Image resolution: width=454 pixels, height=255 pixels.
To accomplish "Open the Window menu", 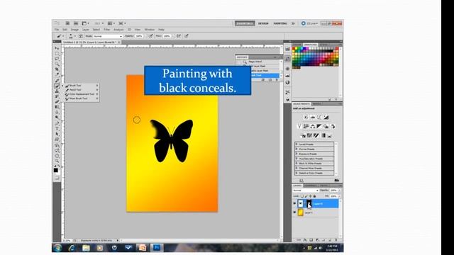I will [150, 30].
